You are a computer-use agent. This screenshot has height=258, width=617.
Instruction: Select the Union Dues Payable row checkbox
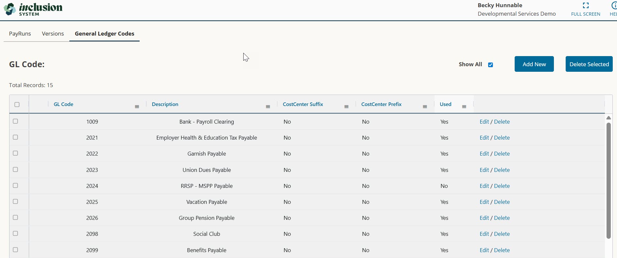tap(15, 170)
